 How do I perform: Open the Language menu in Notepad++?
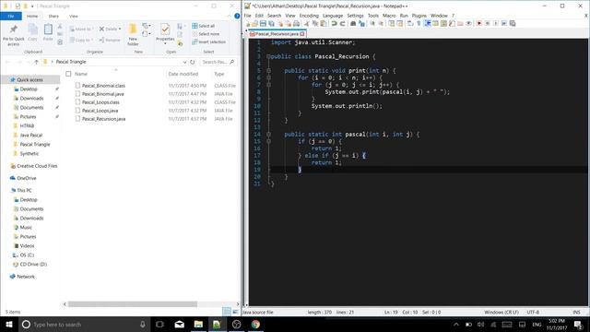333,16
